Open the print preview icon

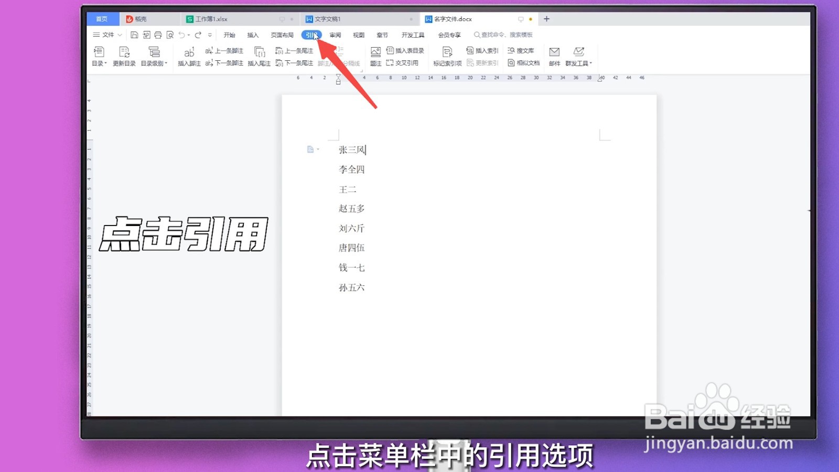click(x=169, y=35)
